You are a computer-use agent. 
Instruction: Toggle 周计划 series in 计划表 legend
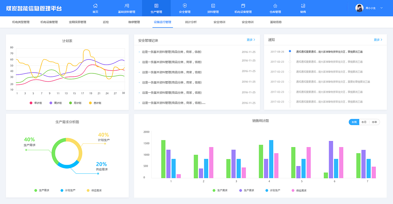pos(56,103)
